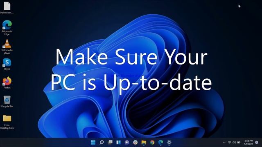Open VLC media player desktop shortcut
The width and height of the screenshot is (262, 147).
[7, 47]
